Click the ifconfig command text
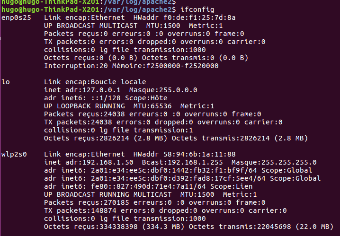 (197, 9)
